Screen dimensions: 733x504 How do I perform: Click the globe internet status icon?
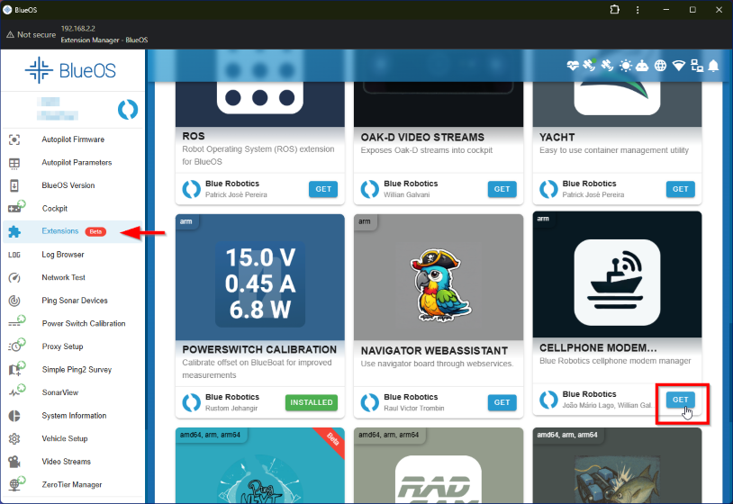click(x=660, y=66)
